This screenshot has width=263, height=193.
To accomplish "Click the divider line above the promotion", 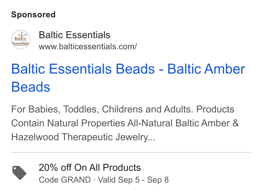I will pyautogui.click(x=131, y=152).
